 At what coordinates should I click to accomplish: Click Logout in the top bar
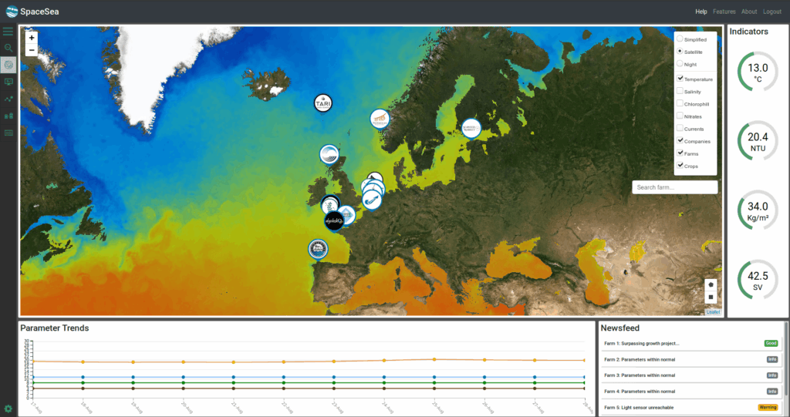coord(771,12)
